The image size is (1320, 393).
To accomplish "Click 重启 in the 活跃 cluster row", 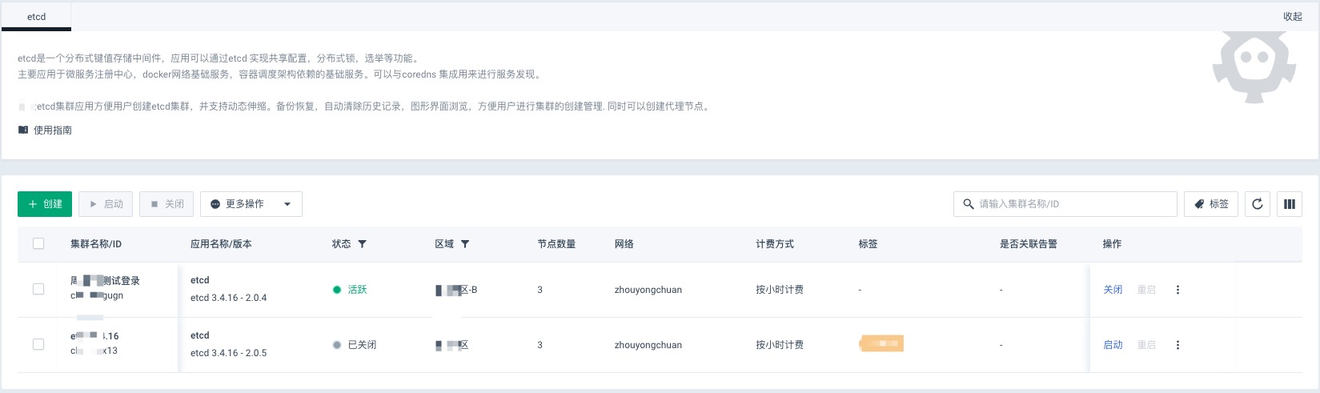I will (1146, 290).
